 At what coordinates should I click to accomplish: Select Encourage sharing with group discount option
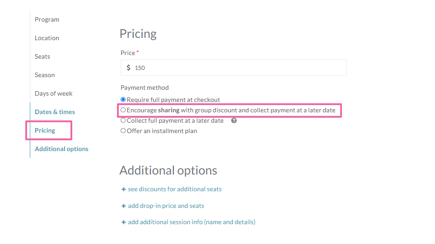click(x=123, y=110)
